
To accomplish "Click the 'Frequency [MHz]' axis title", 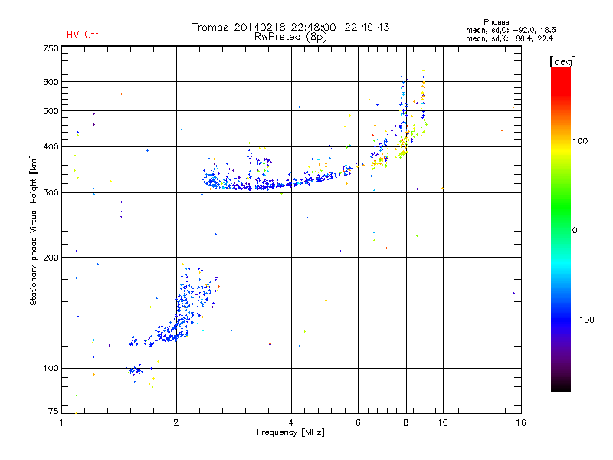I will 290,432.
